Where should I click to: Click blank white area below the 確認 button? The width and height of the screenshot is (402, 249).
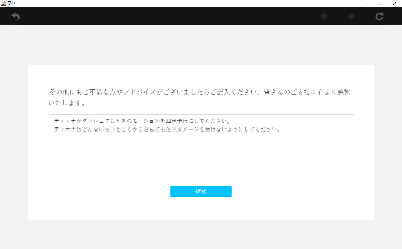click(x=201, y=209)
